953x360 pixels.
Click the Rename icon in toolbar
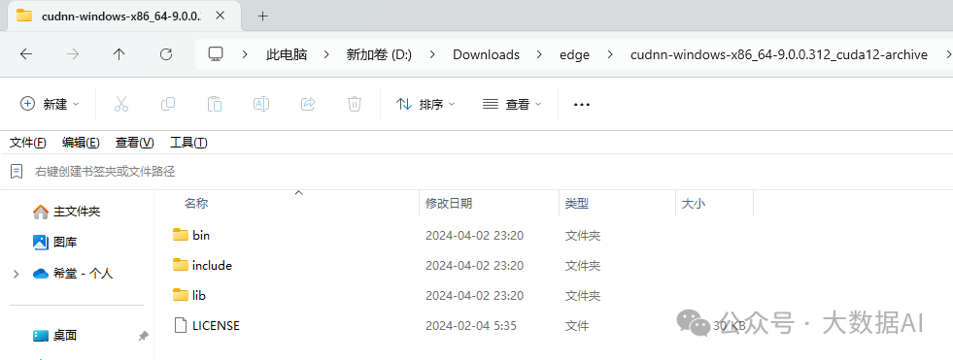click(x=261, y=104)
